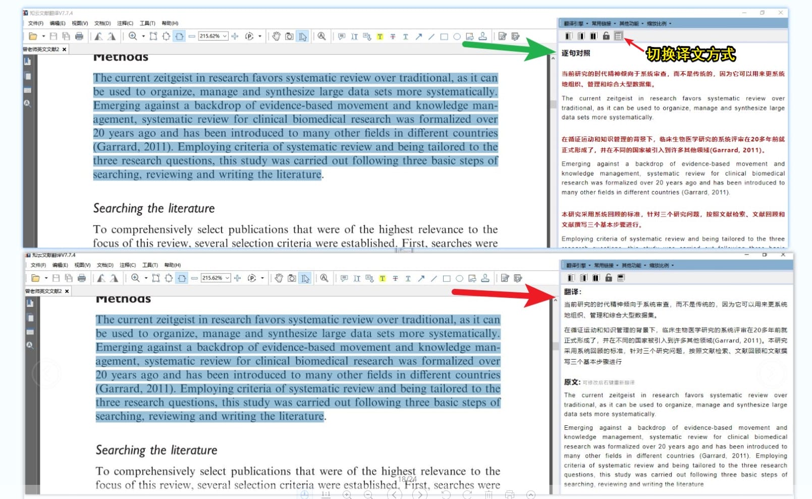Image resolution: width=812 pixels, height=499 pixels.
Task: Click the zoom magnifier icon in top window toolbar
Action: [133, 36]
